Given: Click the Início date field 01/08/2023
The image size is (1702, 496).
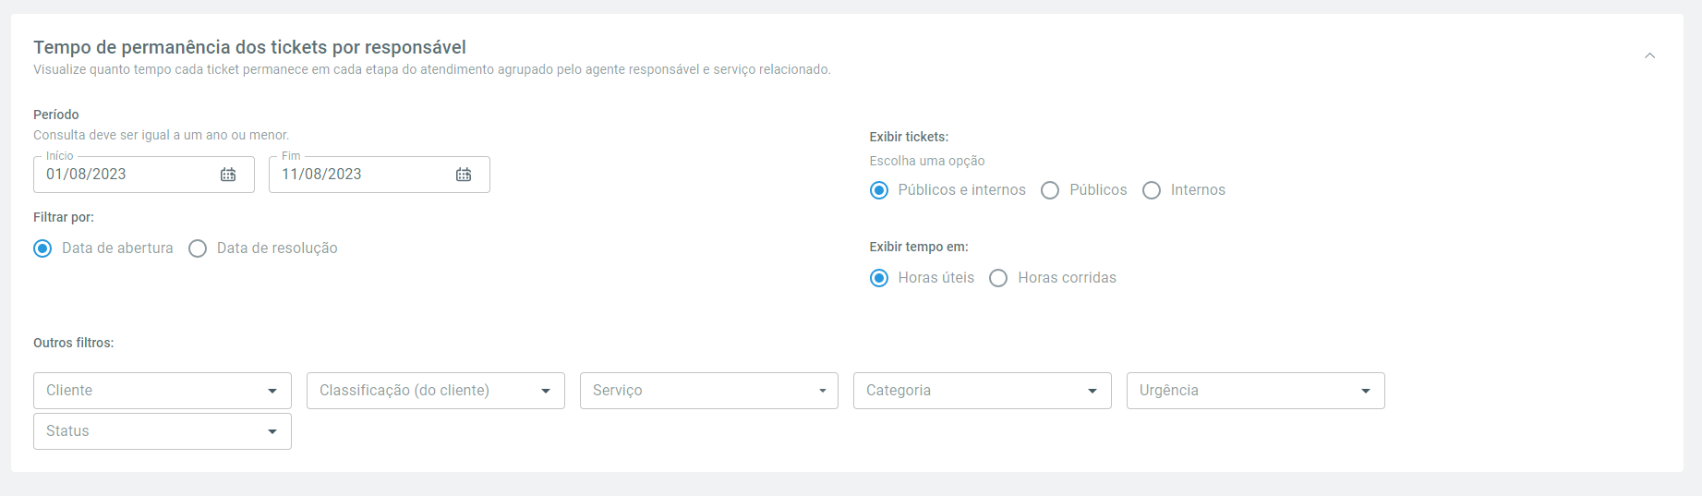Looking at the screenshot, I should point(144,175).
